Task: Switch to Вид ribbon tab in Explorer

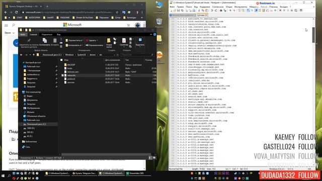Action: (x=58, y=35)
